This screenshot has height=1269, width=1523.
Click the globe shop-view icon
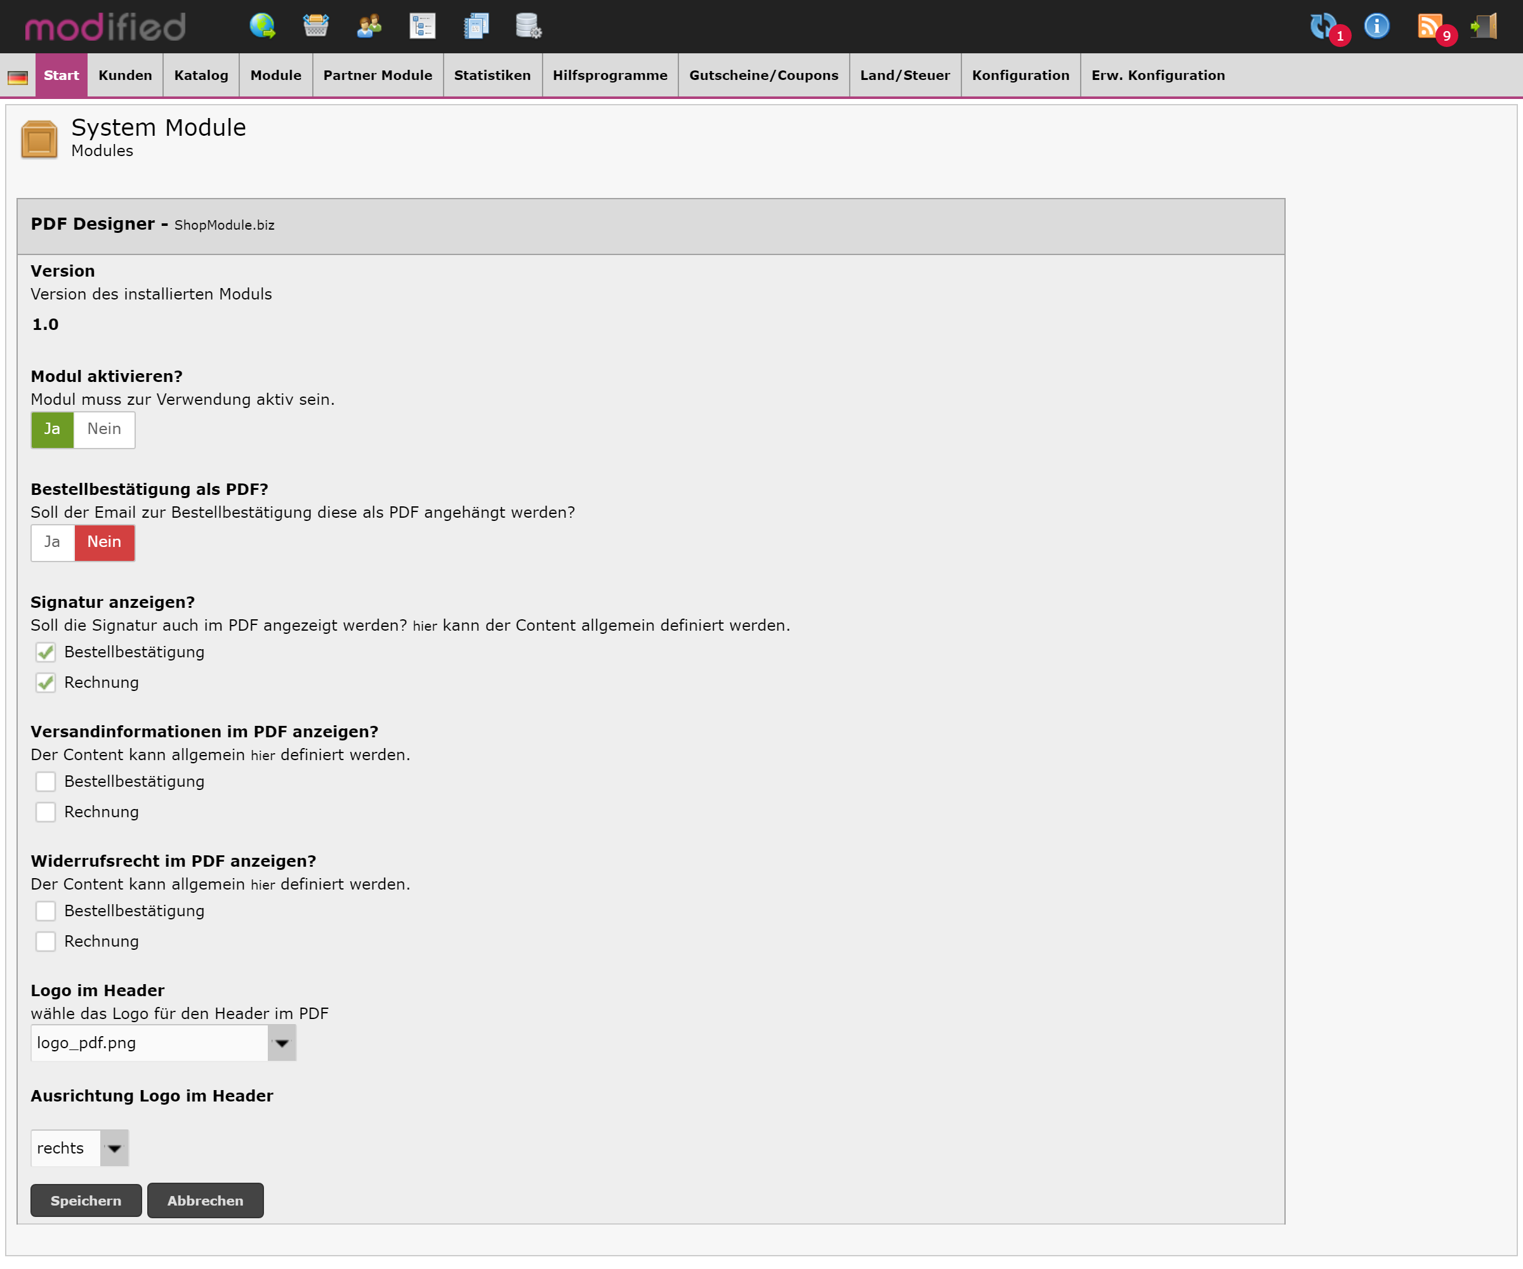(262, 26)
